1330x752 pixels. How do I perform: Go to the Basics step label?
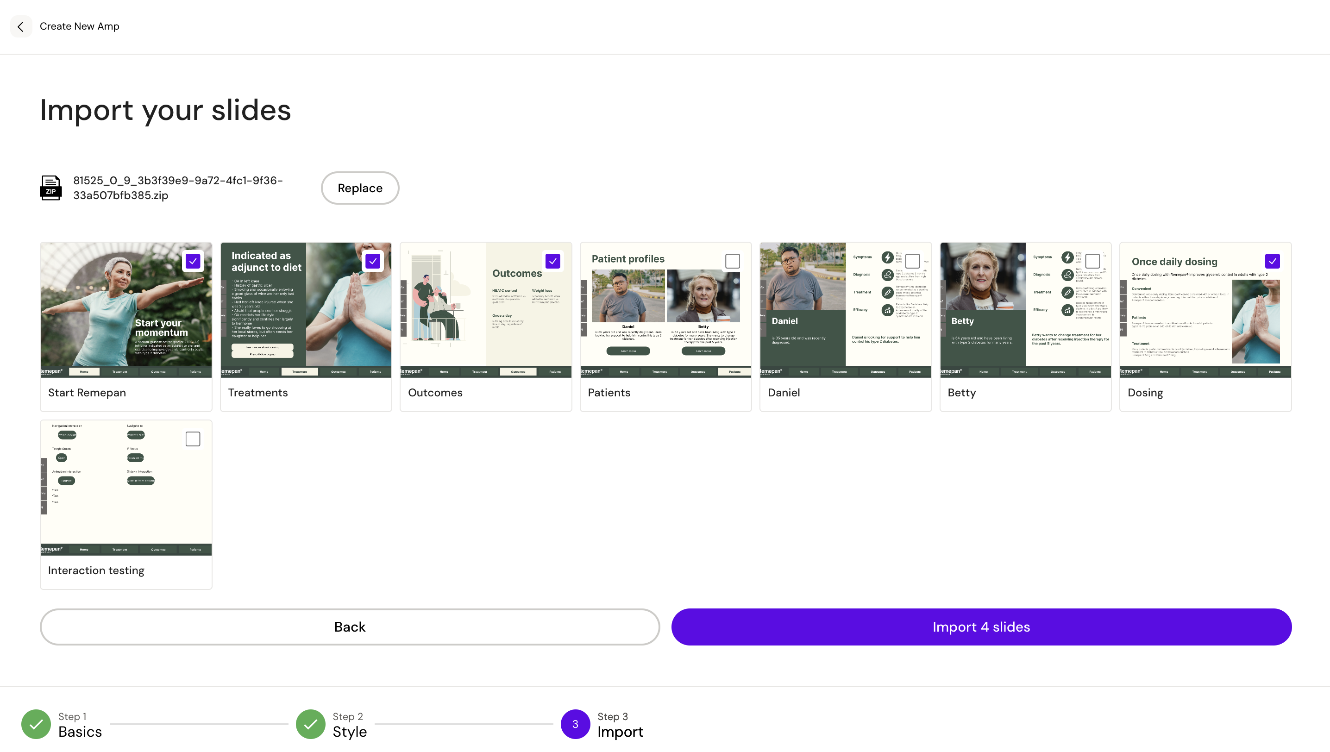[x=80, y=731]
